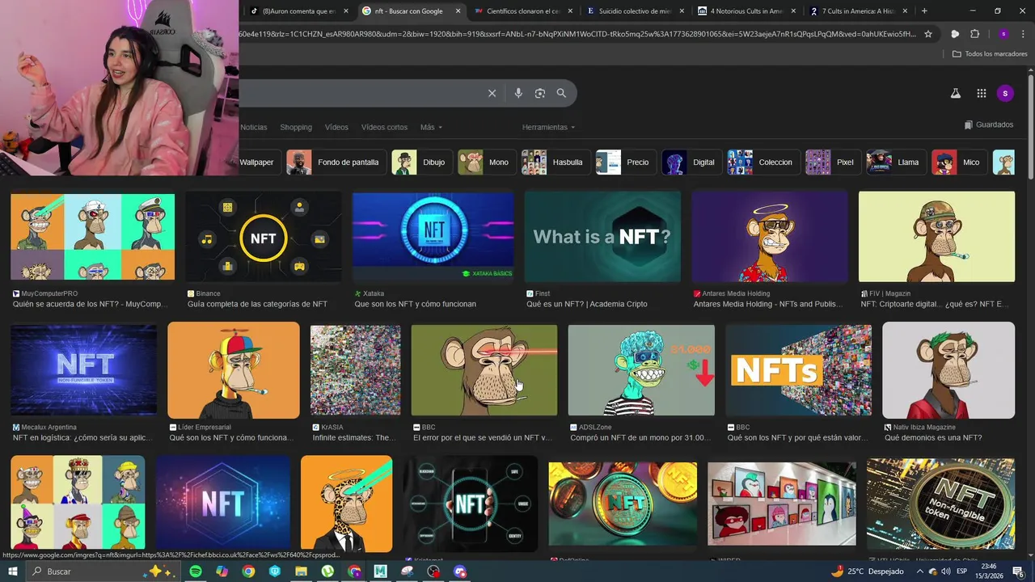Filter images by Pixel chip
Screen dimensions: 1035x582
coord(832,162)
